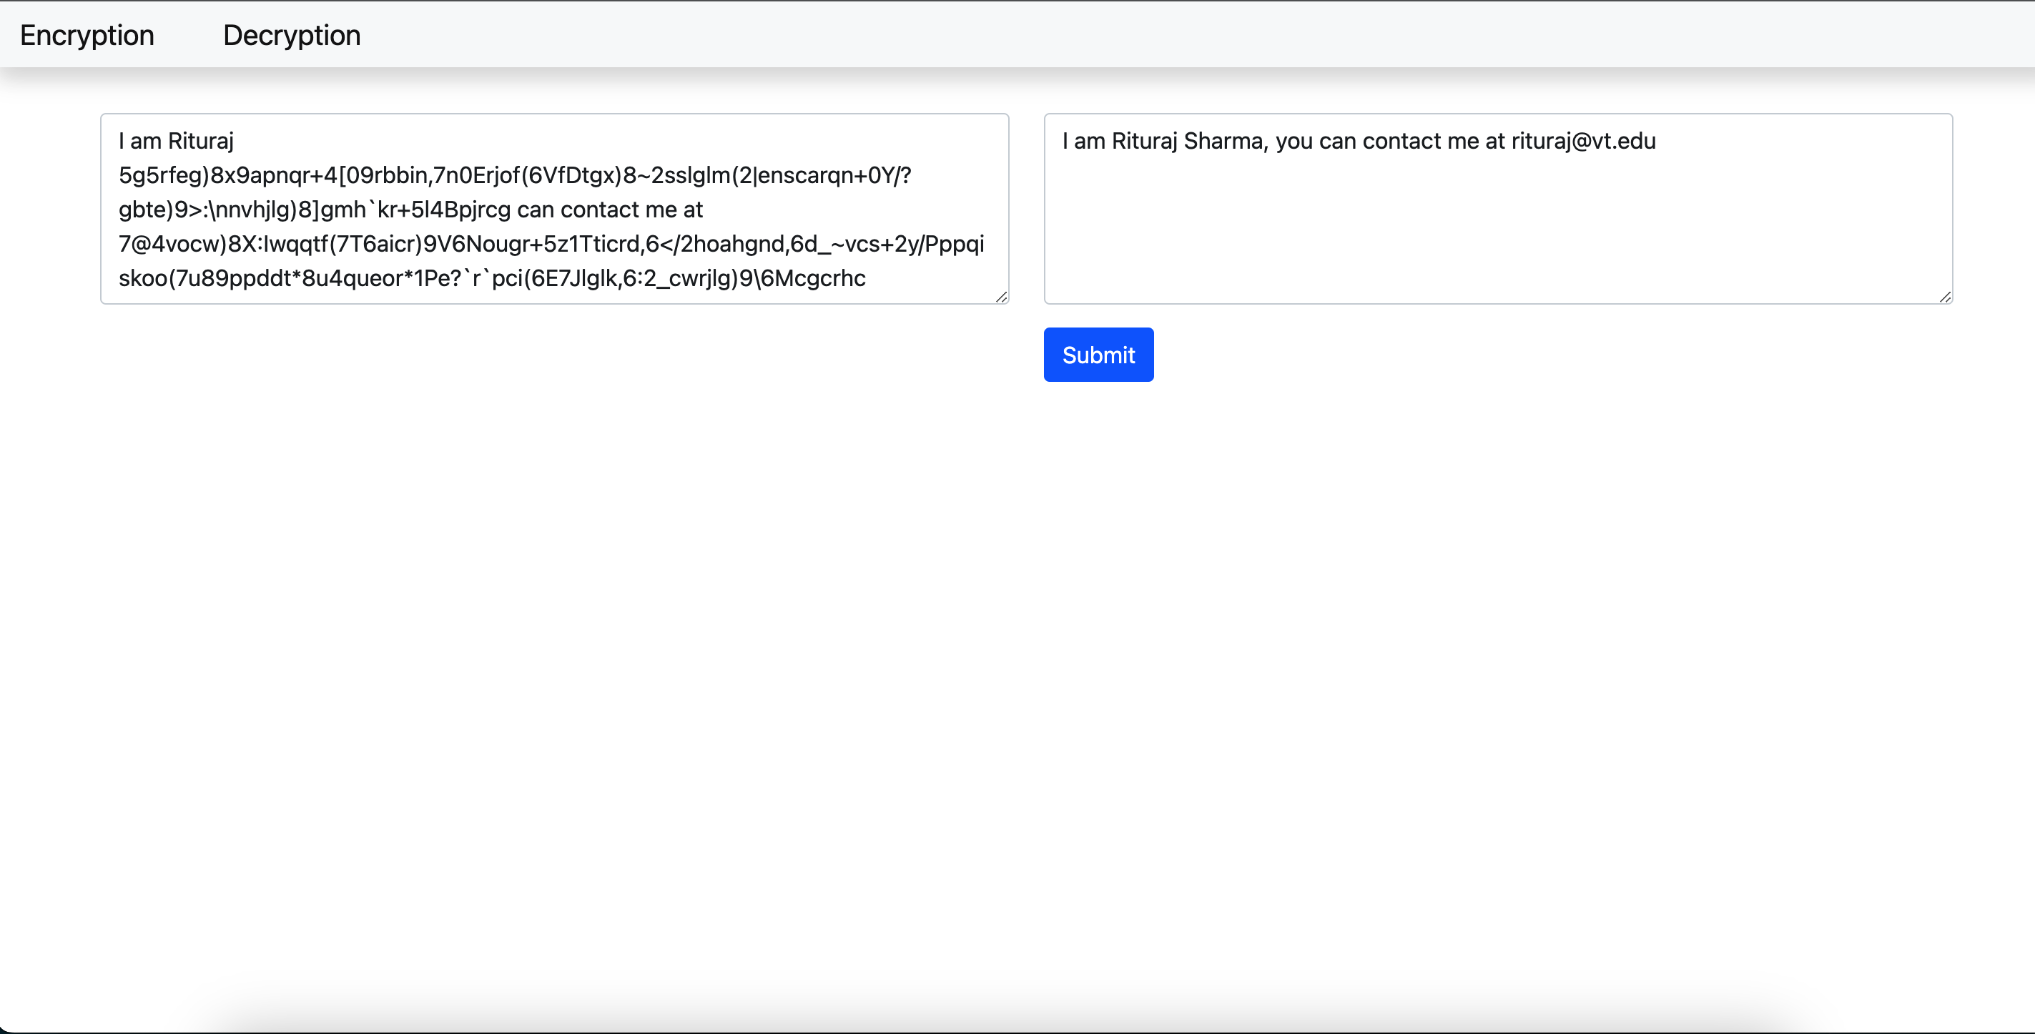Grab the left textarea resize handle

1001,297
